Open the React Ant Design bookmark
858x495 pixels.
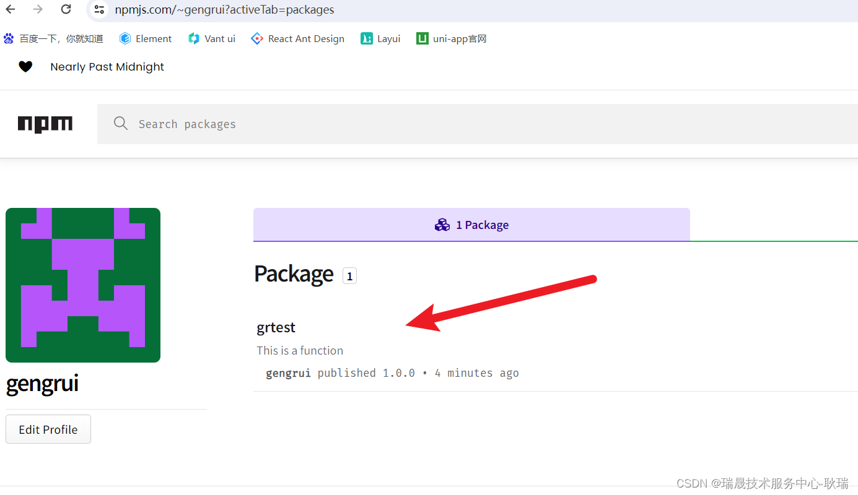point(297,38)
